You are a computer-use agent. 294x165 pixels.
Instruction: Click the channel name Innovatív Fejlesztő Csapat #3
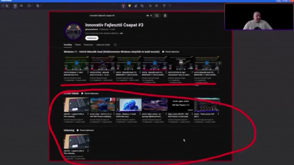(x=114, y=25)
